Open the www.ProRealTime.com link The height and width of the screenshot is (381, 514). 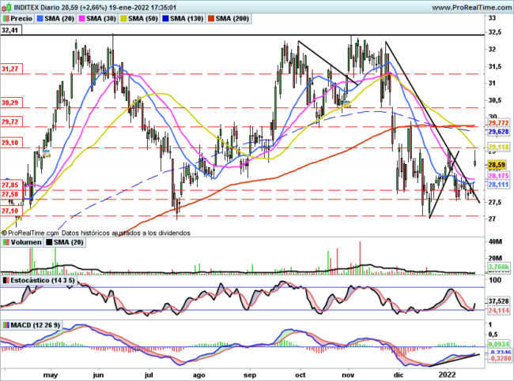472,8
